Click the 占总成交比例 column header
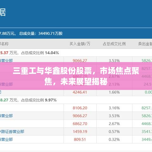152x152 pixels. [x=114, y=44]
